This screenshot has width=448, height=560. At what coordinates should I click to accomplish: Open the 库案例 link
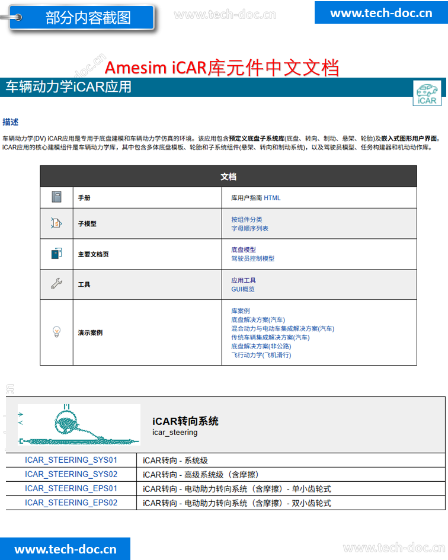coord(241,311)
